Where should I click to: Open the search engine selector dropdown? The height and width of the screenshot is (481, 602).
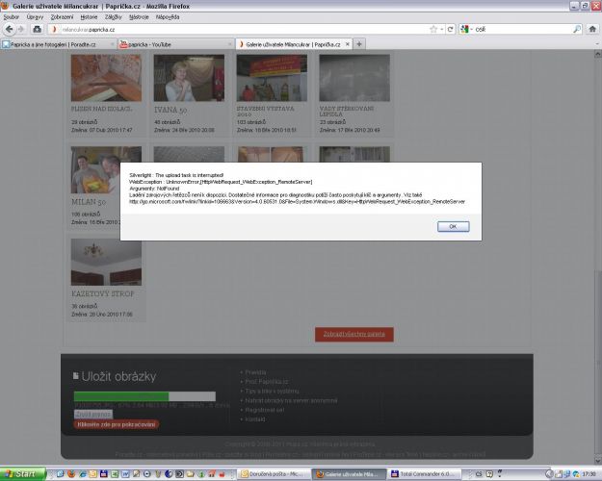(466, 29)
